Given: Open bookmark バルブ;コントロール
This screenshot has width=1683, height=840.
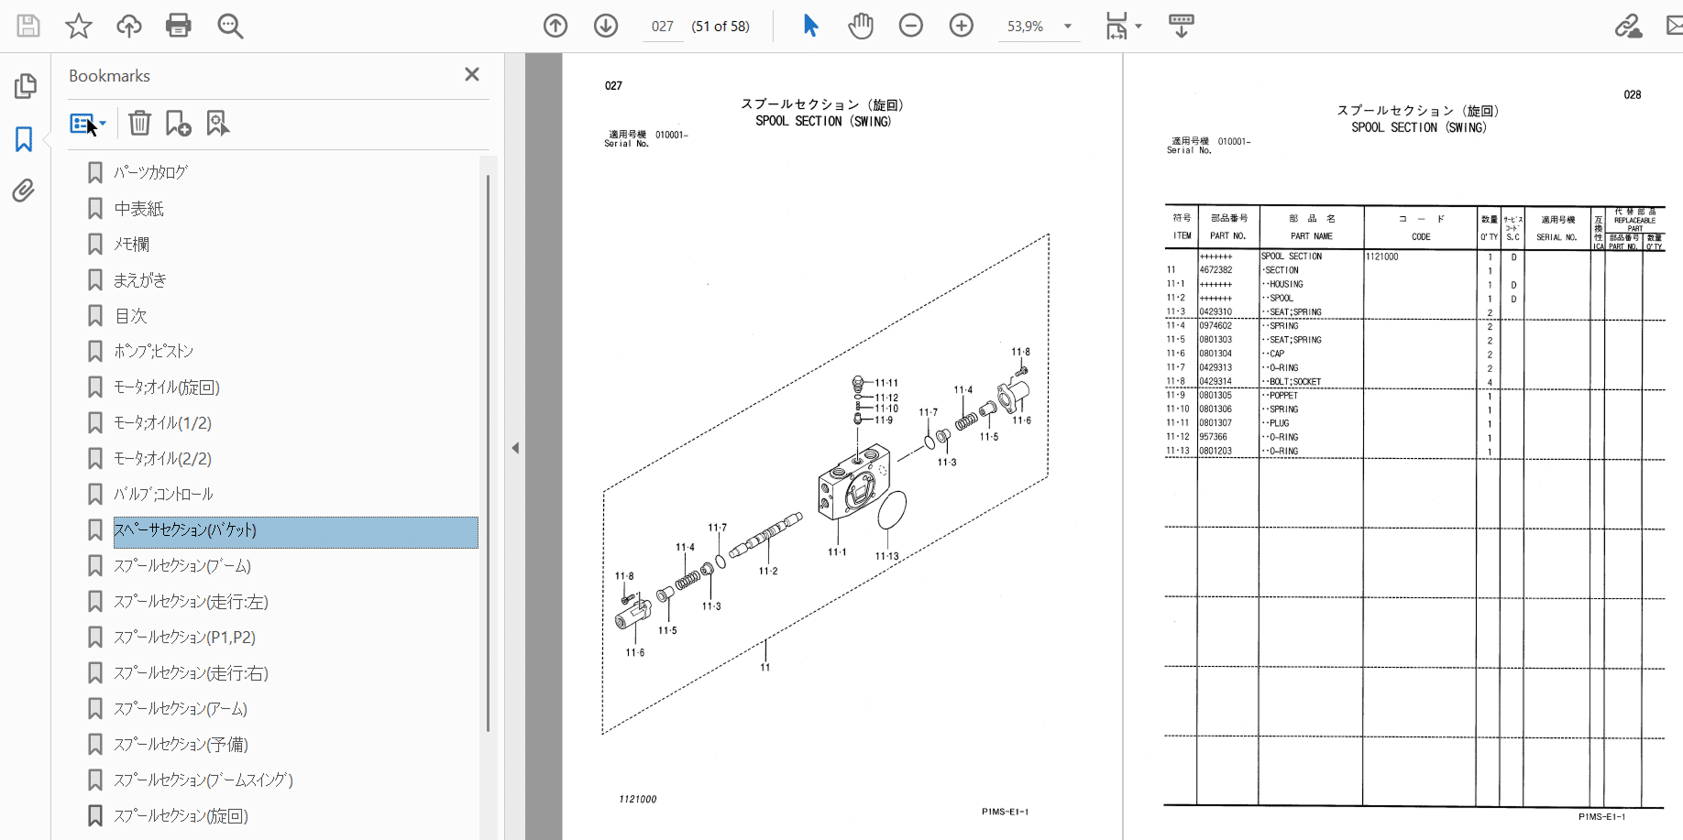Looking at the screenshot, I should coord(163,495).
